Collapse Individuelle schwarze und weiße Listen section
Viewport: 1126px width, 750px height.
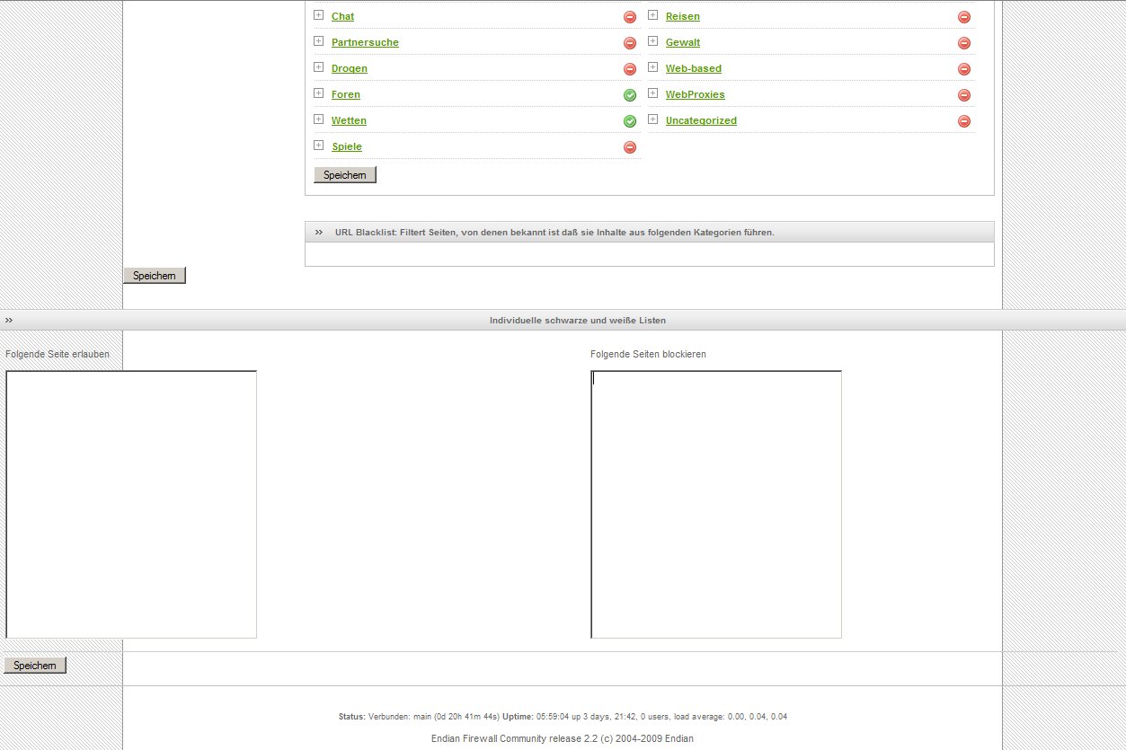point(9,321)
